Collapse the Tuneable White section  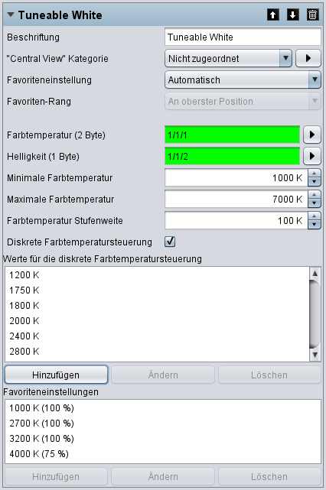pos(11,15)
